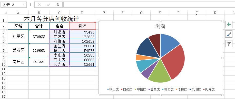
Task: Click the cell with total 370933
Action: (39, 37)
